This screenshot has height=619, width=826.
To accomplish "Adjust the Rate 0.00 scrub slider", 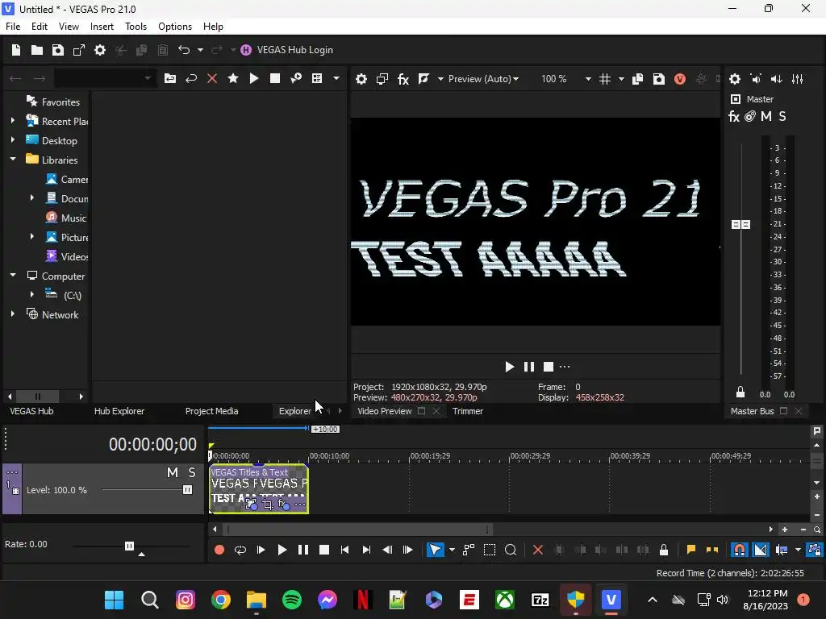I will 130,546.
